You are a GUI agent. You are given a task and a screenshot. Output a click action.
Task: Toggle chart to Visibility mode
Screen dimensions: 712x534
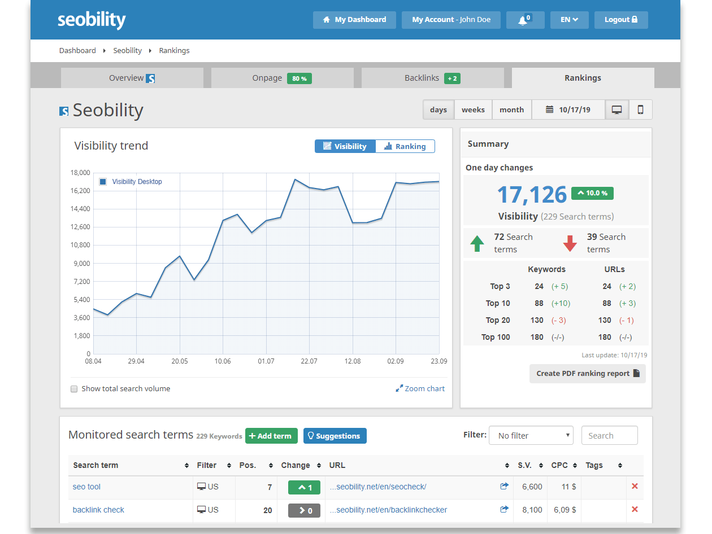click(x=345, y=146)
